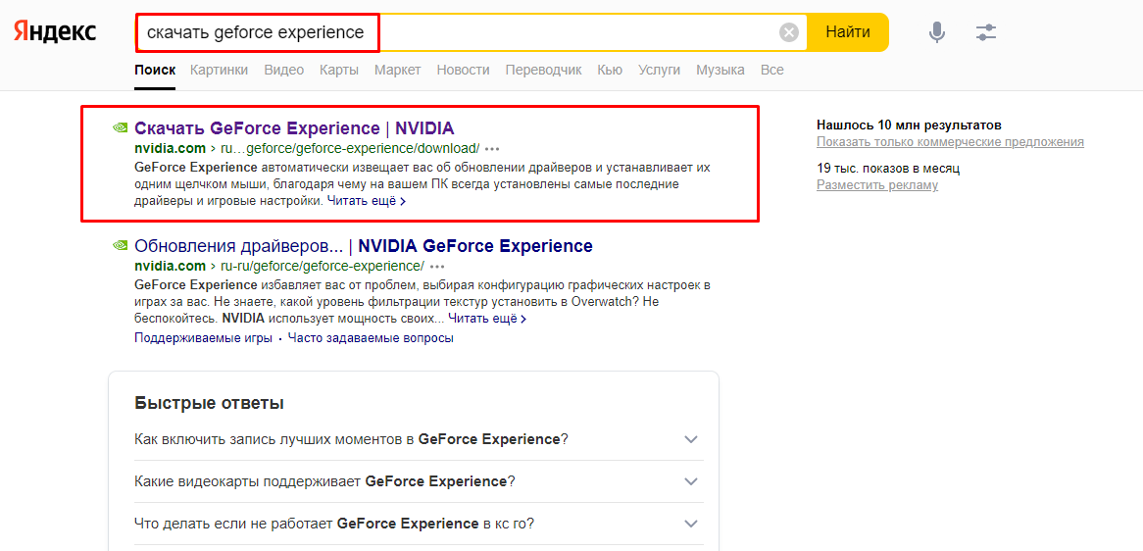
Task: Expand 'Что делать если не работает' answer
Action: [x=419, y=524]
